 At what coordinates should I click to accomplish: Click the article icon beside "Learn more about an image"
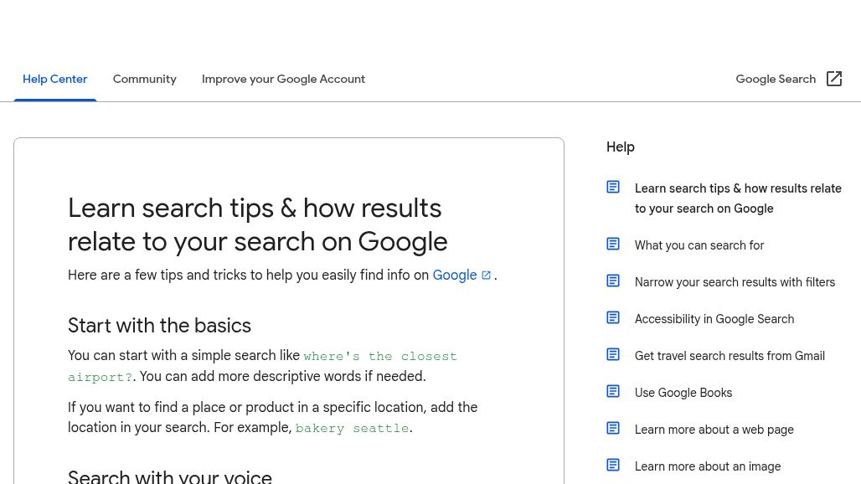[613, 465]
